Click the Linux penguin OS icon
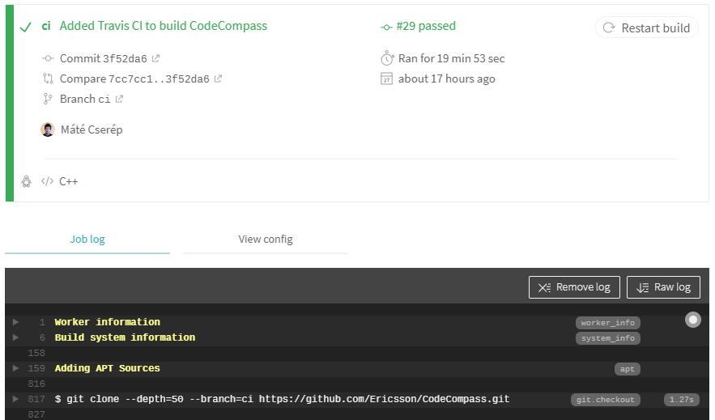Screen dimensions: 715x420 pos(27,181)
